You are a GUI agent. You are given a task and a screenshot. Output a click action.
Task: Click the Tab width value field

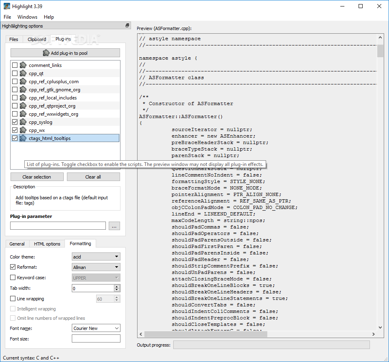pos(93,288)
